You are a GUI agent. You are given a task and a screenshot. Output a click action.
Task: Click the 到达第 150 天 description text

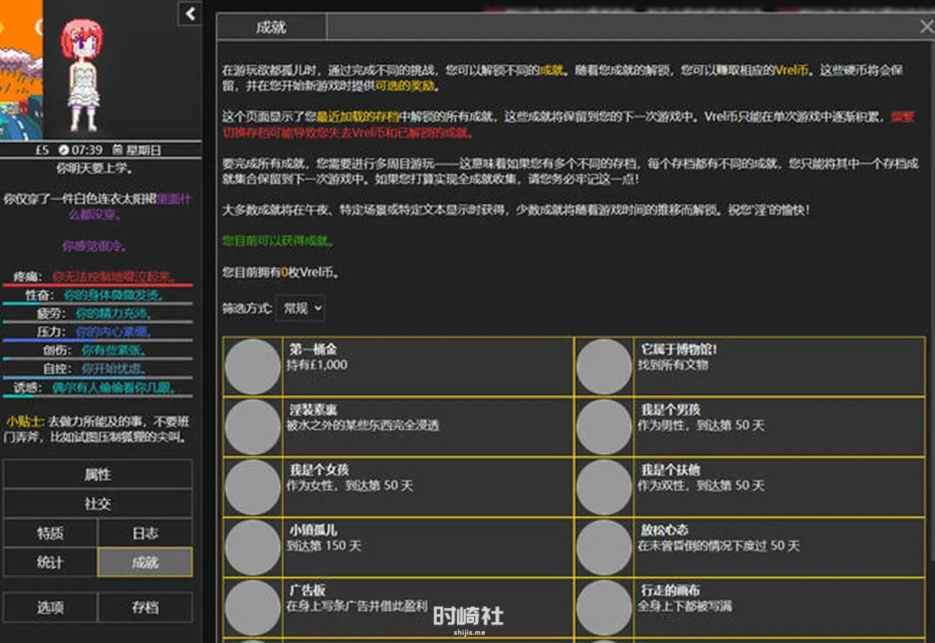324,546
